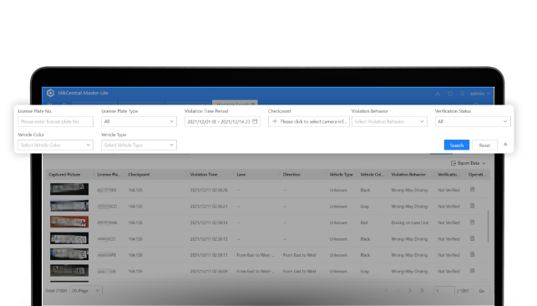This screenshot has height=306, width=537.
Task: Open the Select Violation Behavior dropdown
Action: (389, 121)
